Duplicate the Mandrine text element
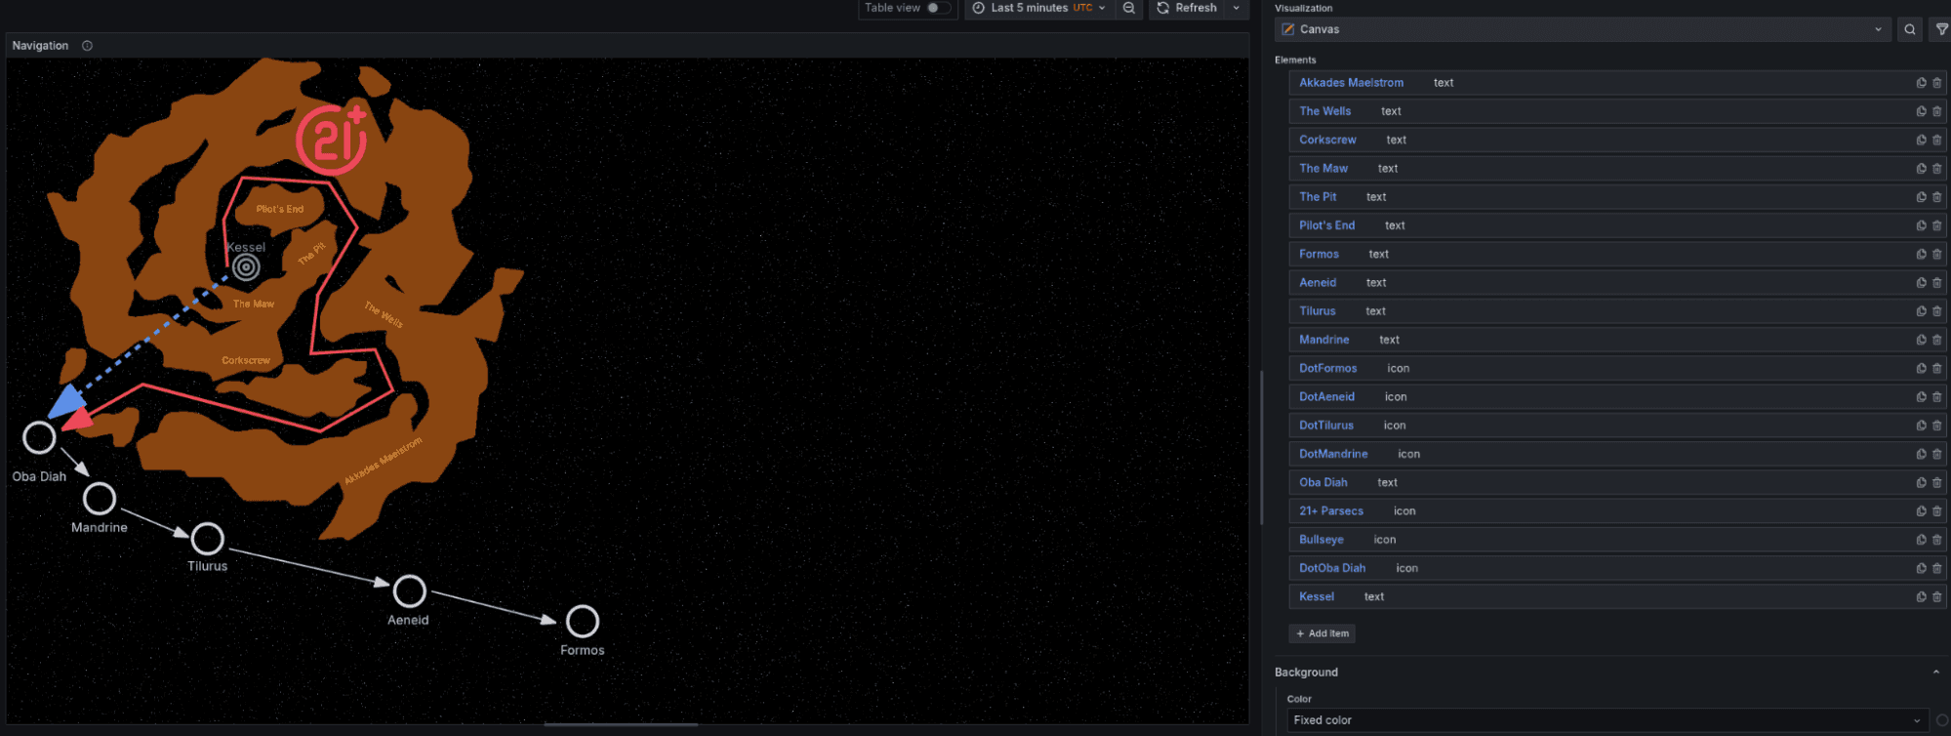 coord(1921,340)
